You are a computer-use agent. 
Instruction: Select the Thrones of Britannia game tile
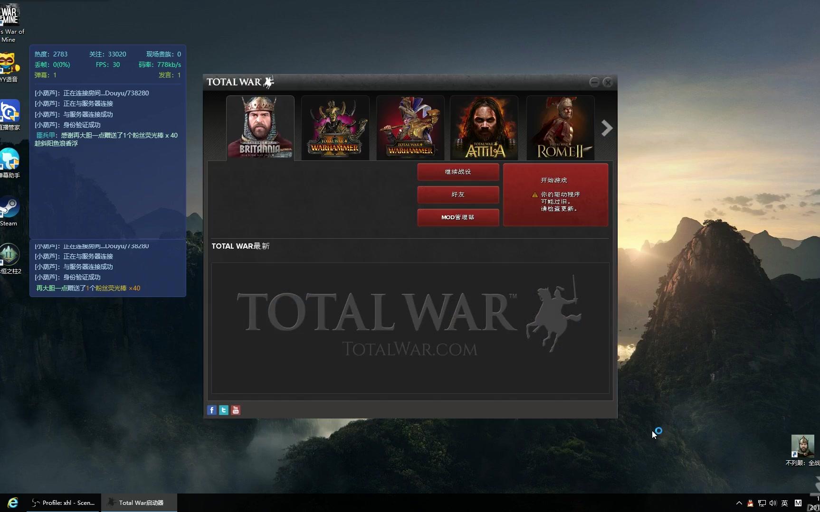point(260,128)
